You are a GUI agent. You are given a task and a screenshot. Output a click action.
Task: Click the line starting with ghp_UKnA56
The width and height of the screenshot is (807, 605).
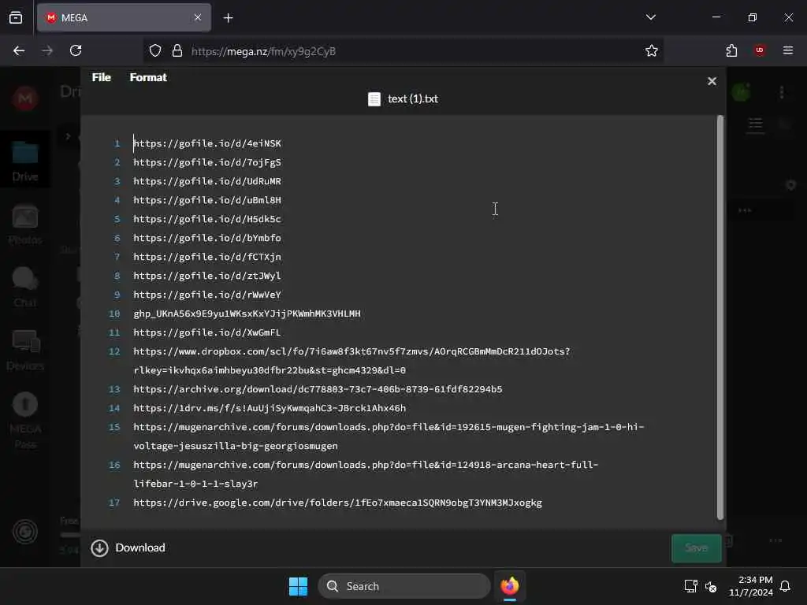[247, 314]
